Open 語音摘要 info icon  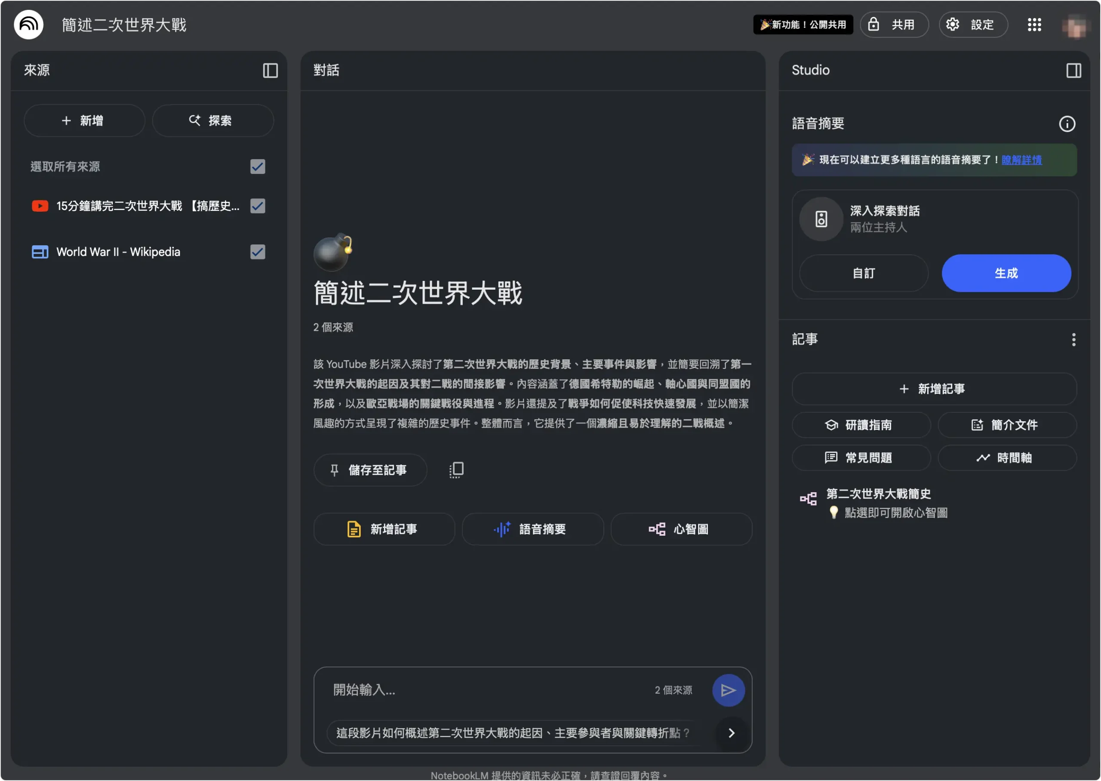tap(1067, 123)
